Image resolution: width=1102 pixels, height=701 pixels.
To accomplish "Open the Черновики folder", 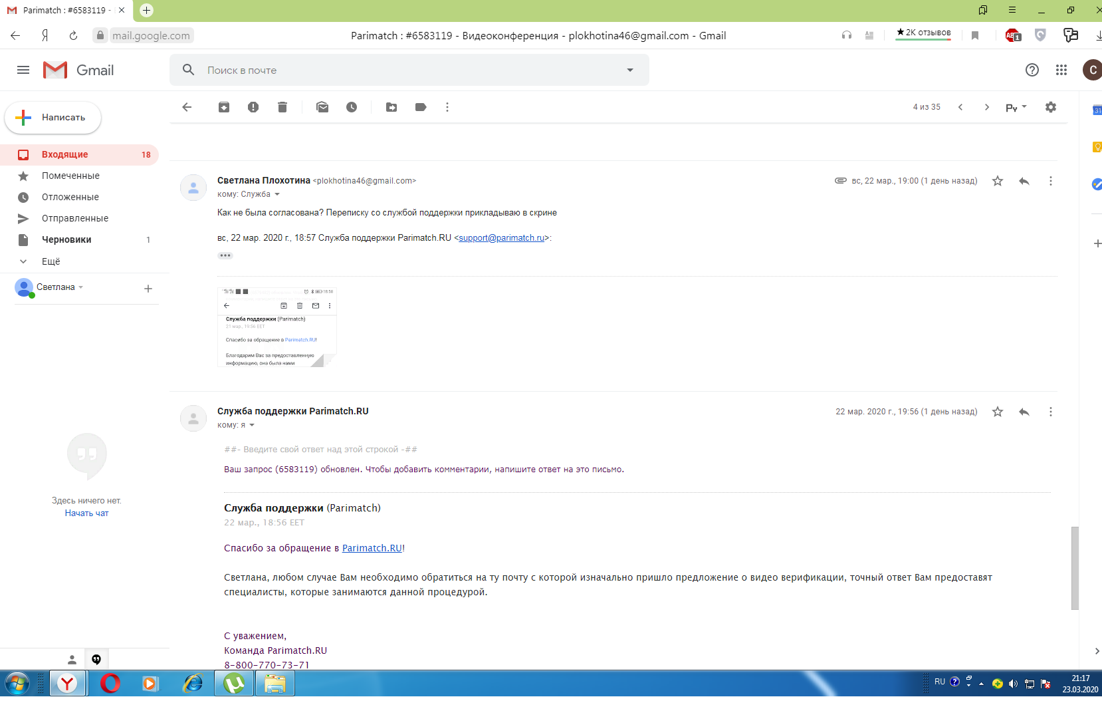I will tap(66, 239).
